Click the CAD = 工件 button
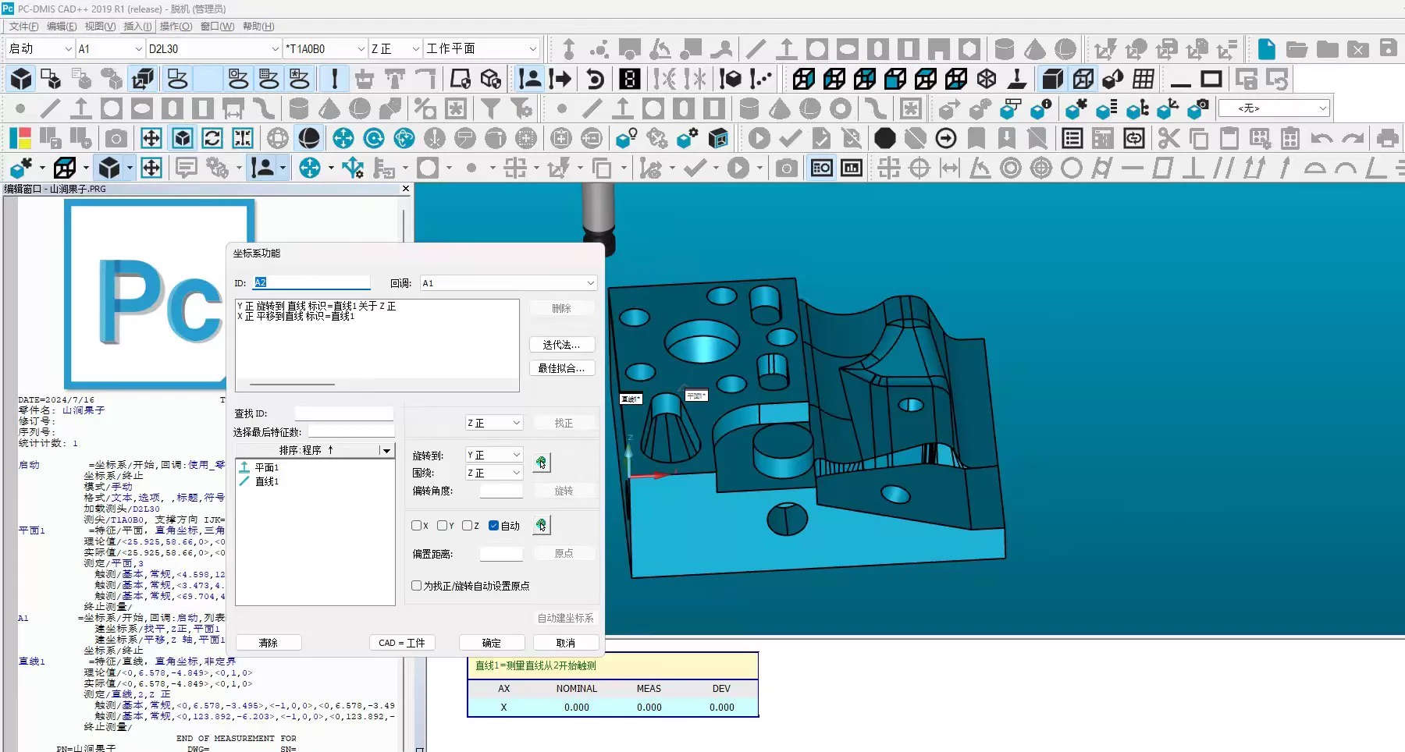Image resolution: width=1405 pixels, height=752 pixels. (x=402, y=643)
